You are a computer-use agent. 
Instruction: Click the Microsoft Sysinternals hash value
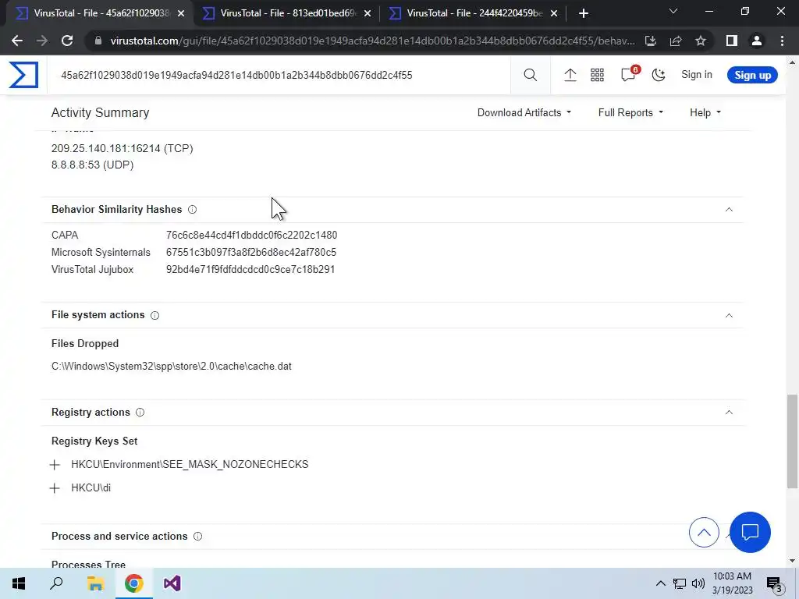251,252
